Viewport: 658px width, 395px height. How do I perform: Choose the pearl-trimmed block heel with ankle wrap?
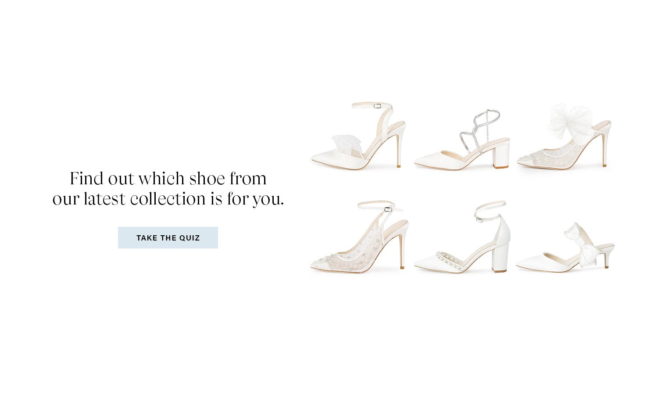462,237
